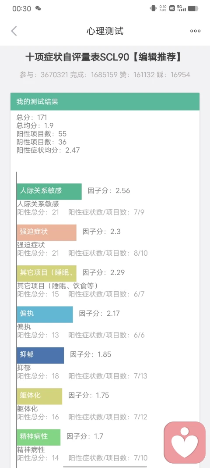Tap the vibrate mode status icon

click(x=154, y=8)
